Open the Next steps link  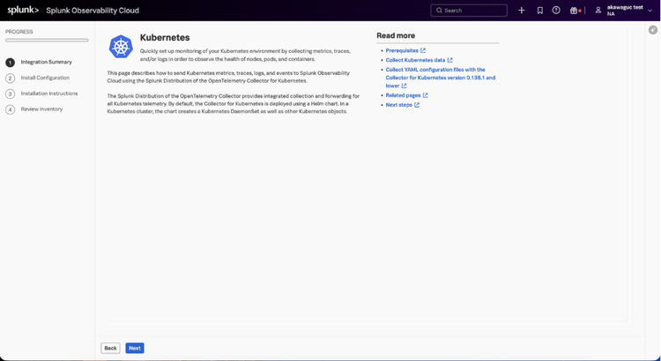[398, 105]
